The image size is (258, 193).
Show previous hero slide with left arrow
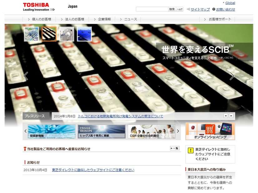(26, 76)
